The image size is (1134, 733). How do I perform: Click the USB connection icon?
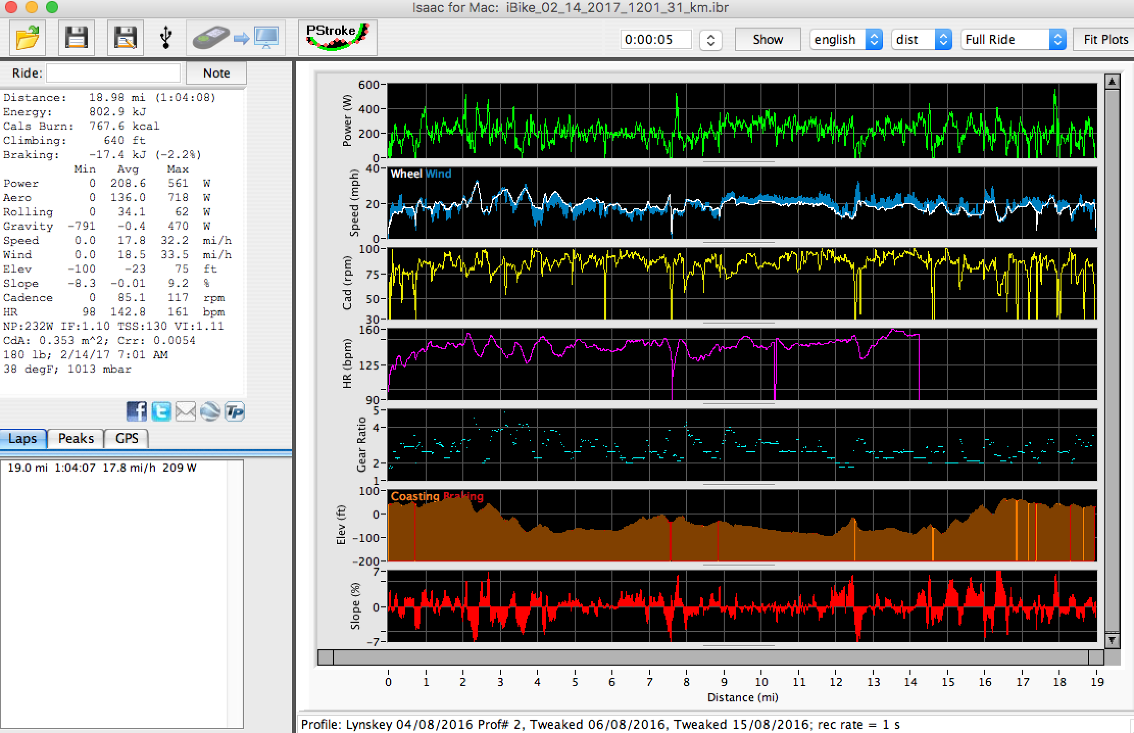(165, 38)
